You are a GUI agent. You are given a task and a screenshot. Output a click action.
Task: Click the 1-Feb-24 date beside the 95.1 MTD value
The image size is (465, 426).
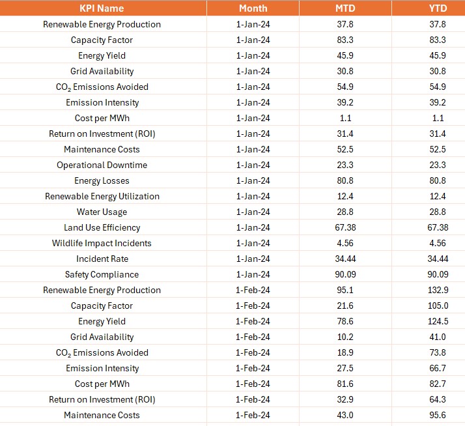[253, 290]
